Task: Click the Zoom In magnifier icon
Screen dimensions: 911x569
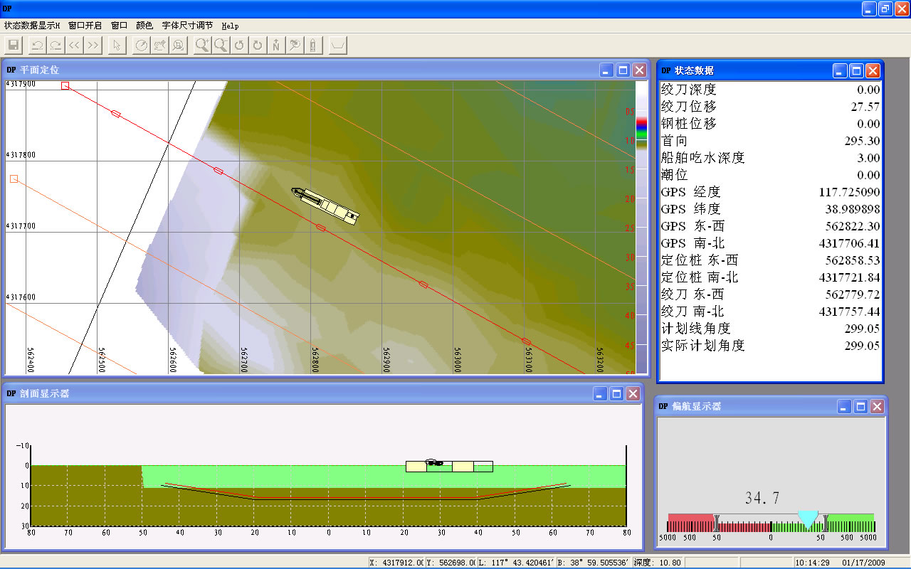Action: (x=203, y=46)
